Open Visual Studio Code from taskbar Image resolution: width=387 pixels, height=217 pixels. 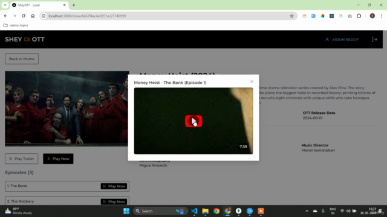(x=194, y=211)
